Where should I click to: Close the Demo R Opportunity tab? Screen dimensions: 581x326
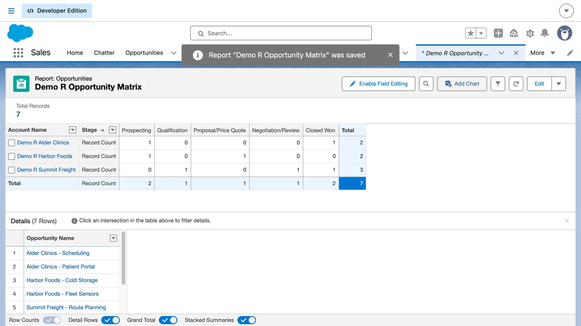coord(516,53)
